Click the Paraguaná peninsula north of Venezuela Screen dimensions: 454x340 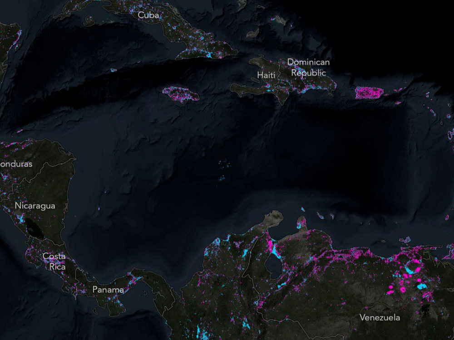[x=301, y=223]
